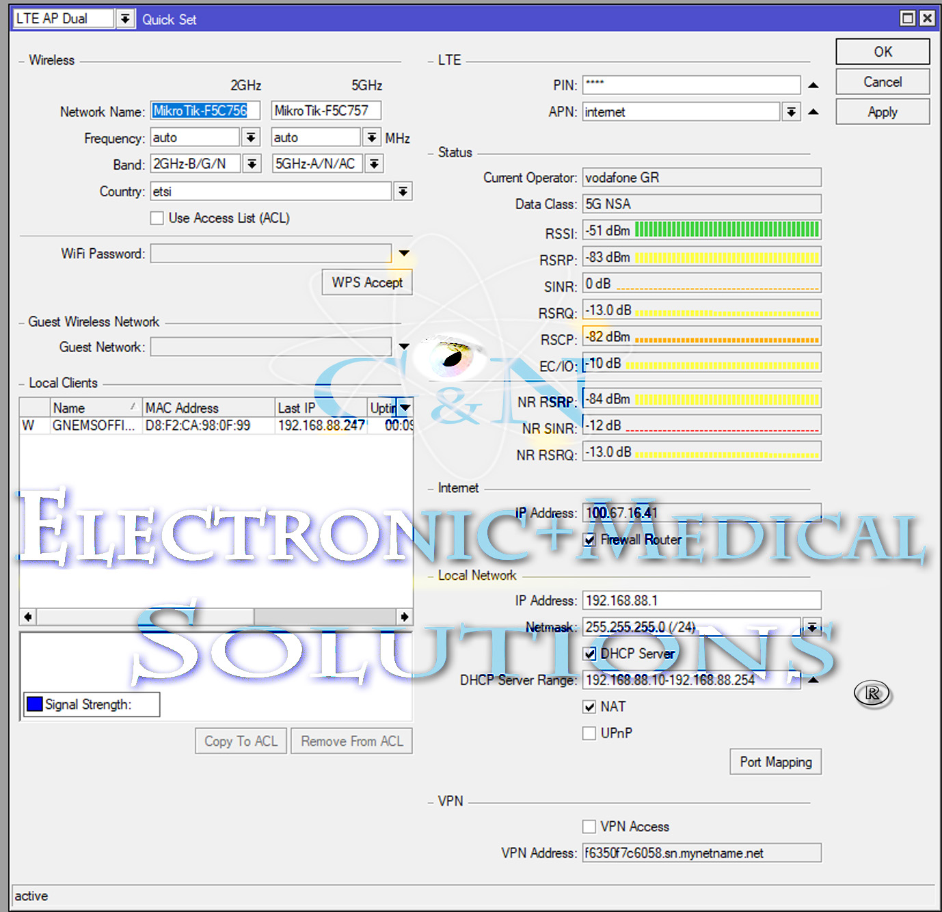Sort Local Clients by MAC Address column
The image size is (942, 912).
click(208, 408)
